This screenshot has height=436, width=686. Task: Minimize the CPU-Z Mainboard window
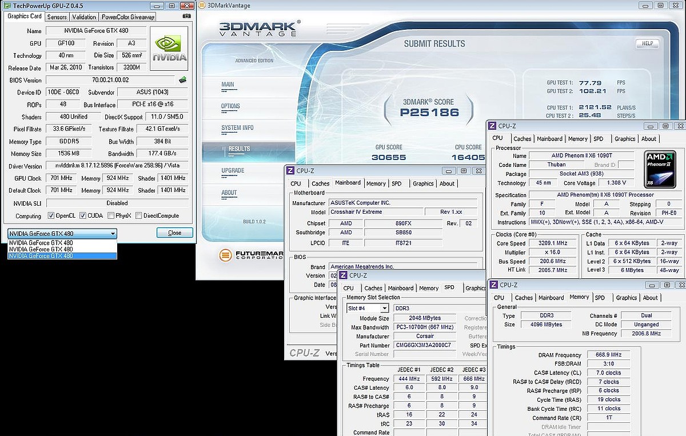[448, 170]
